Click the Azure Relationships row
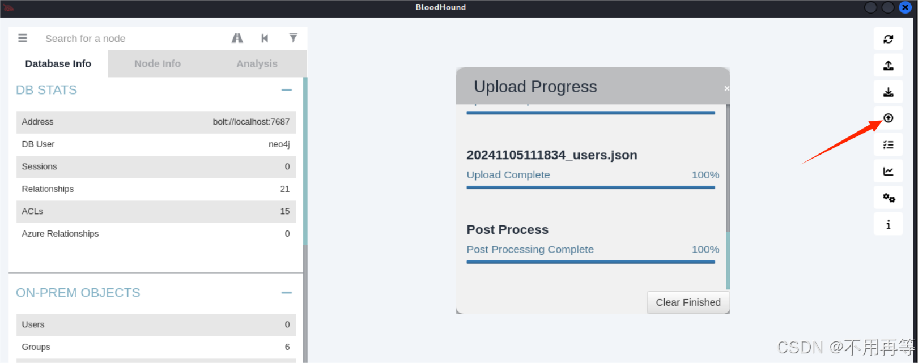 point(156,234)
